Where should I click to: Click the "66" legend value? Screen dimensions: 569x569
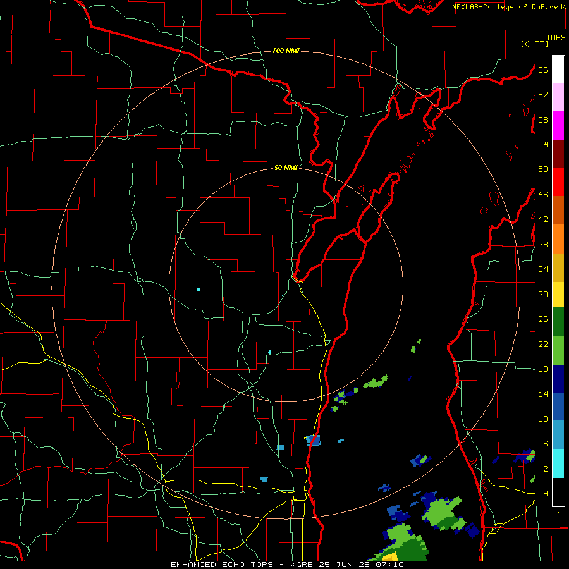click(x=543, y=70)
